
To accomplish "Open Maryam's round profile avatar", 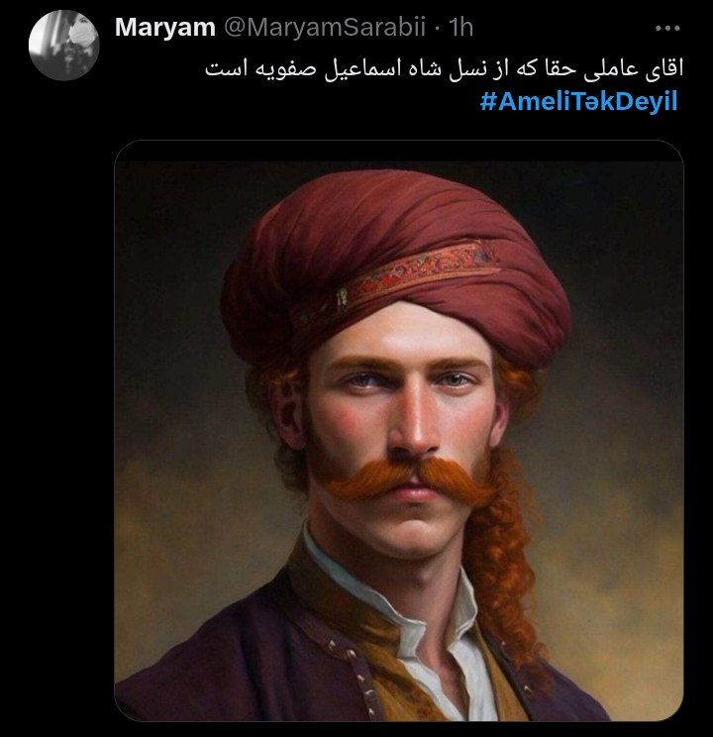I will pyautogui.click(x=64, y=46).
